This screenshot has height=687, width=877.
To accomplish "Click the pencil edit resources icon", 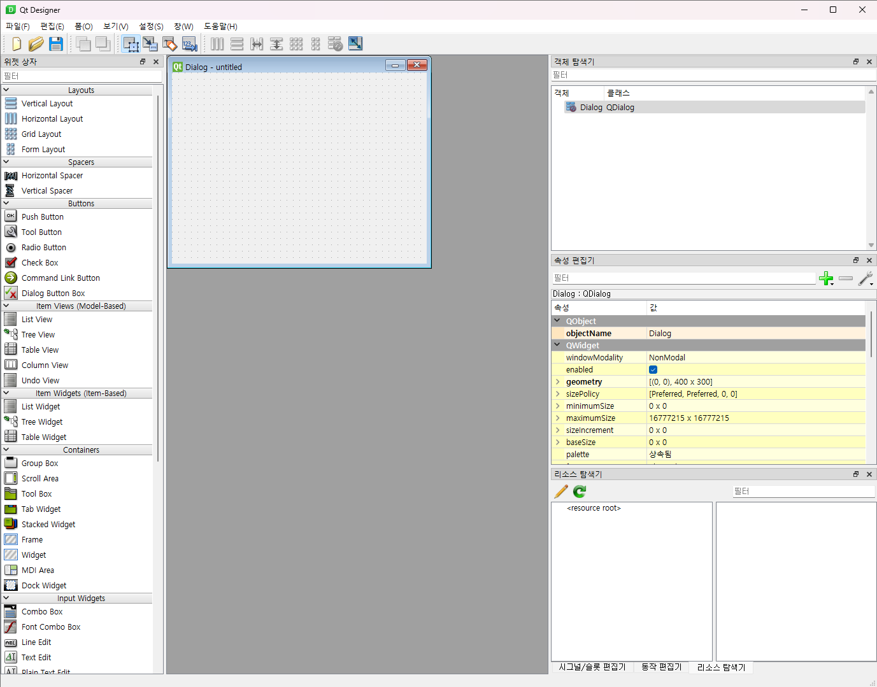I will point(561,492).
